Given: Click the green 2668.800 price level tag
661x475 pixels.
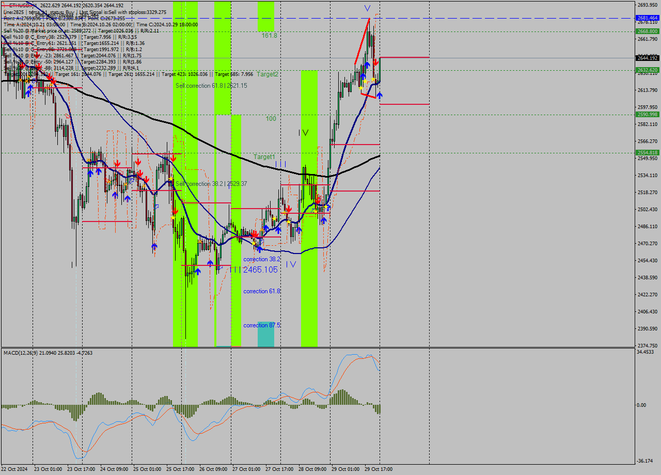Looking at the screenshot, I should 647,31.
